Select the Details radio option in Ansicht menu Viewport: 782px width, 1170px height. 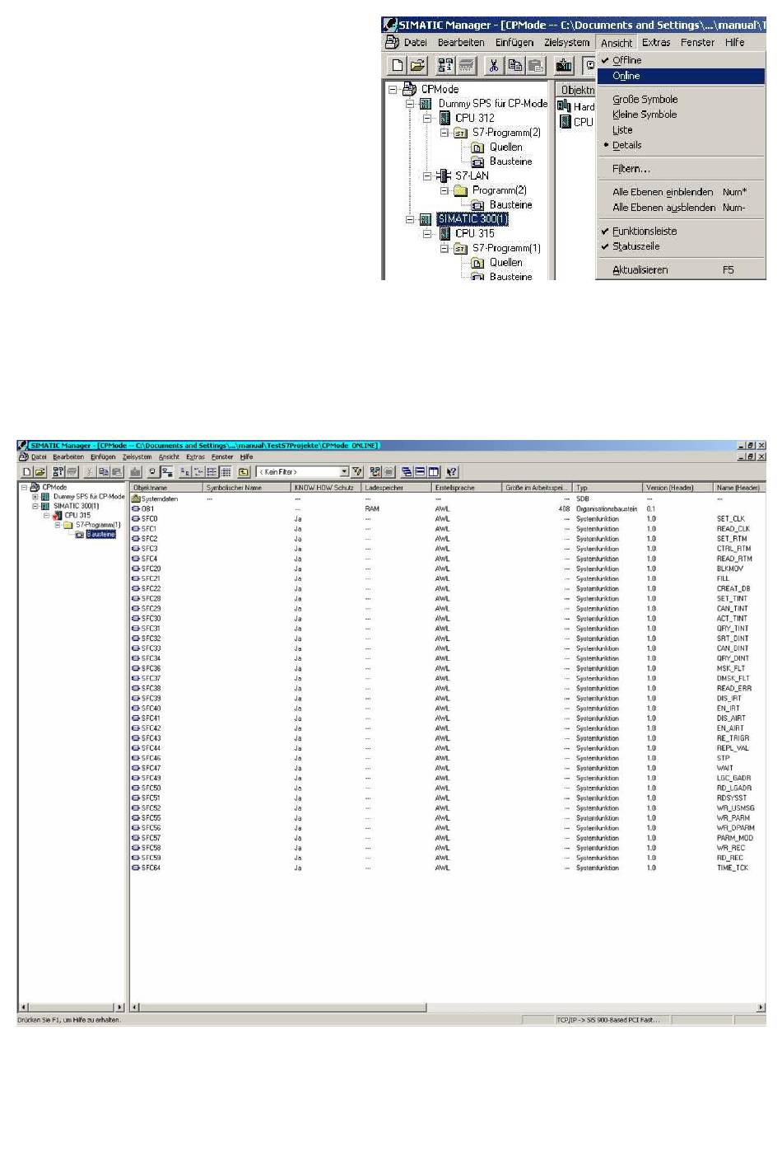click(681, 145)
